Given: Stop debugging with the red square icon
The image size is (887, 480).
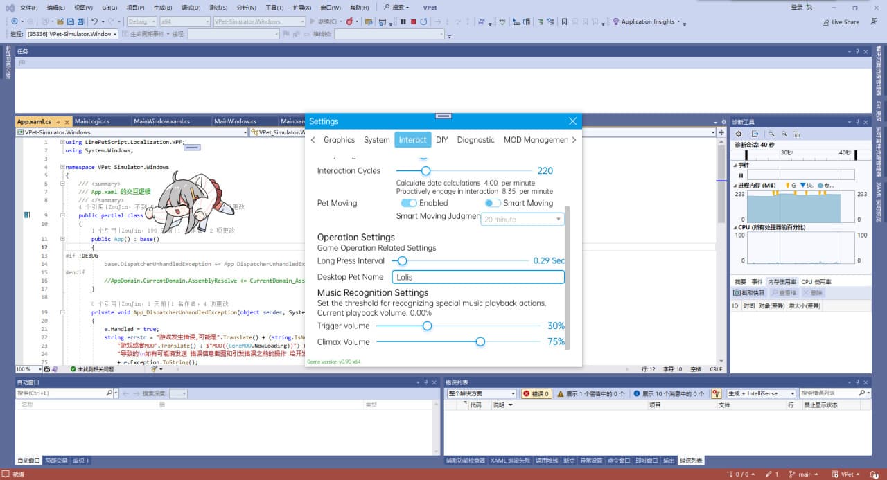Looking at the screenshot, I should coord(414,21).
